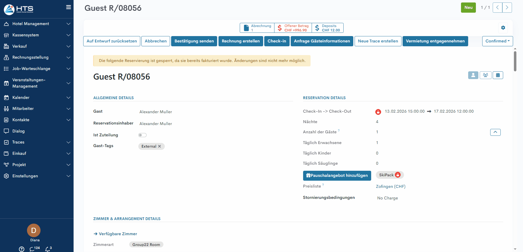Click the Check-in button
This screenshot has width=523, height=252.
(x=277, y=41)
